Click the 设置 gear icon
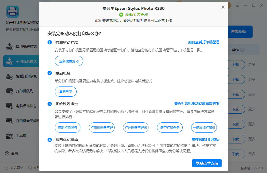Screen dimensions: 267x173 7,153
